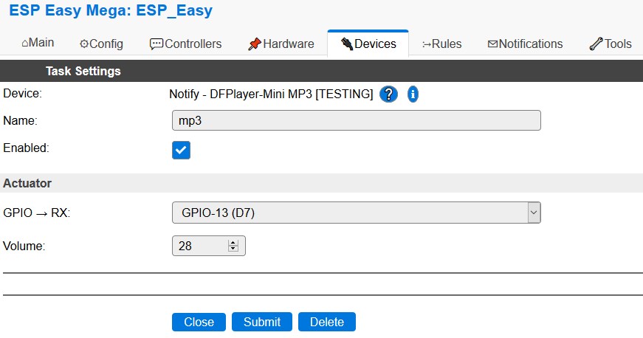Open the Tools tab with wrench icon

[610, 44]
